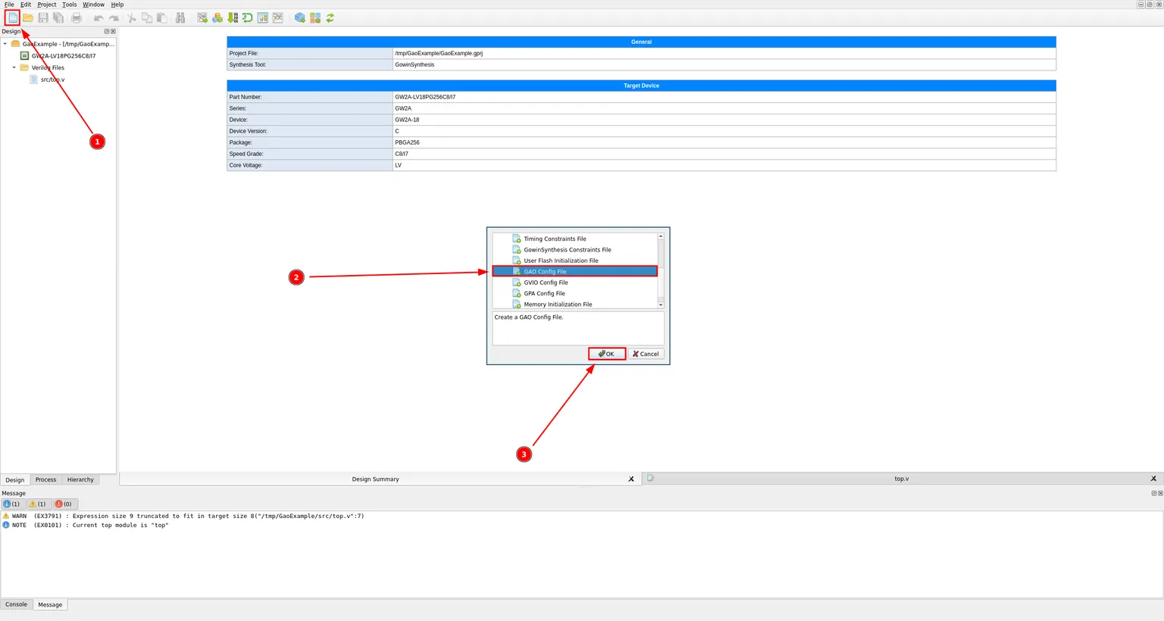Toggle warning messages filter (1)
This screenshot has width=1164, height=621.
pos(39,504)
